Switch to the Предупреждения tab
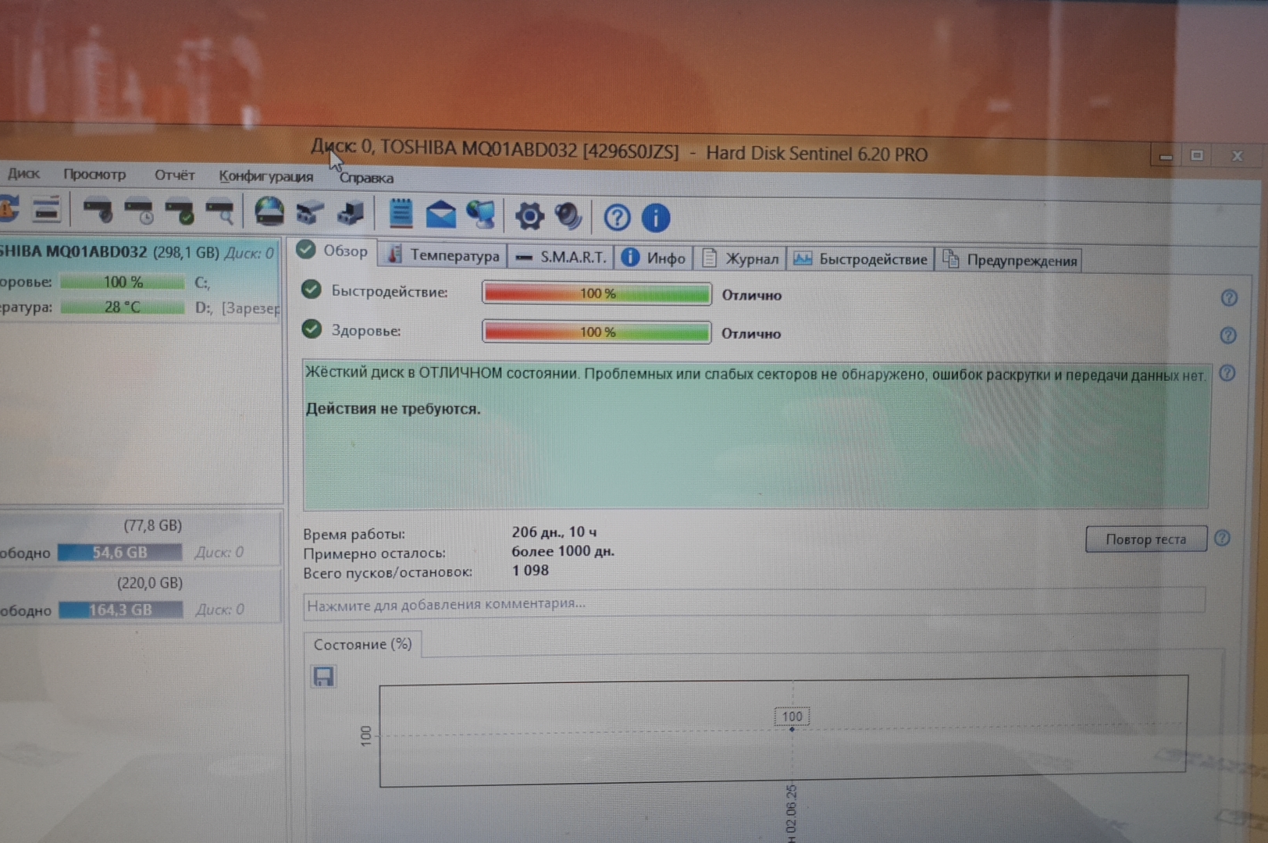Viewport: 1268px width, 843px height. coord(1009,260)
